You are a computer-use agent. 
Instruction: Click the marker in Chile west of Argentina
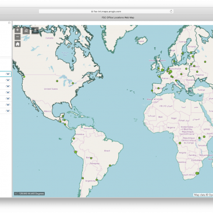(x=83, y=178)
